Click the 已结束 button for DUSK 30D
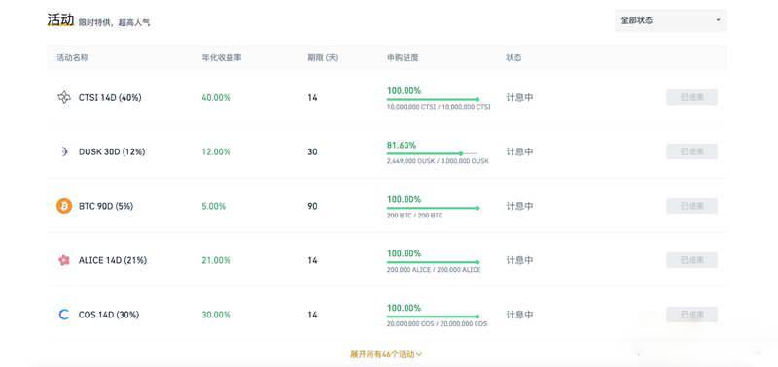This screenshot has width=778, height=367. pyautogui.click(x=691, y=151)
